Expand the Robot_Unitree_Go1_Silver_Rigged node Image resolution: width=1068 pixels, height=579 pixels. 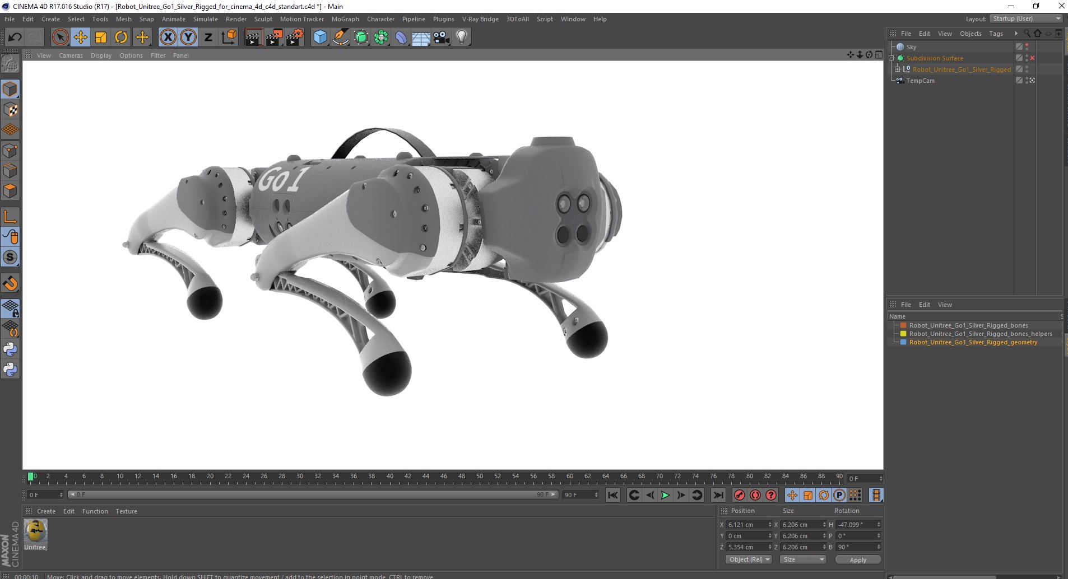click(898, 69)
